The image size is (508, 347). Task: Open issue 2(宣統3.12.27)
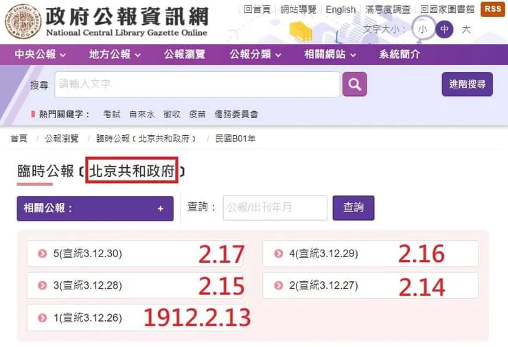[x=371, y=285]
